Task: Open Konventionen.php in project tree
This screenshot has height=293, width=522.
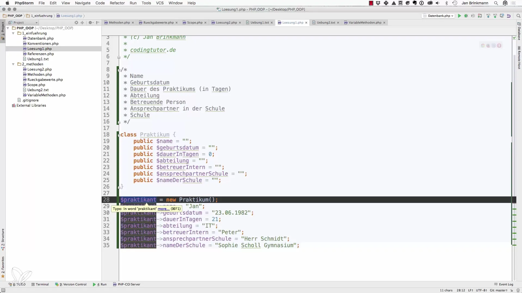Action: [x=43, y=43]
